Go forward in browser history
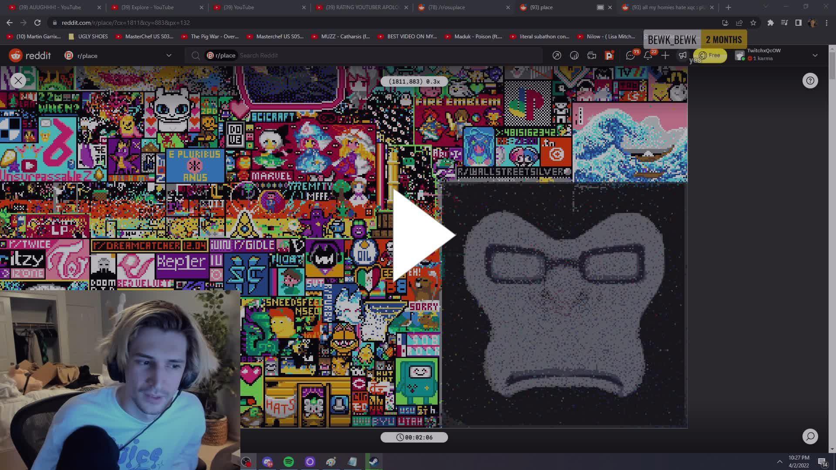 (24, 23)
